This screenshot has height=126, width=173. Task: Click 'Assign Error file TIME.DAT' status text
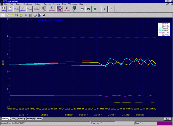point(13,123)
